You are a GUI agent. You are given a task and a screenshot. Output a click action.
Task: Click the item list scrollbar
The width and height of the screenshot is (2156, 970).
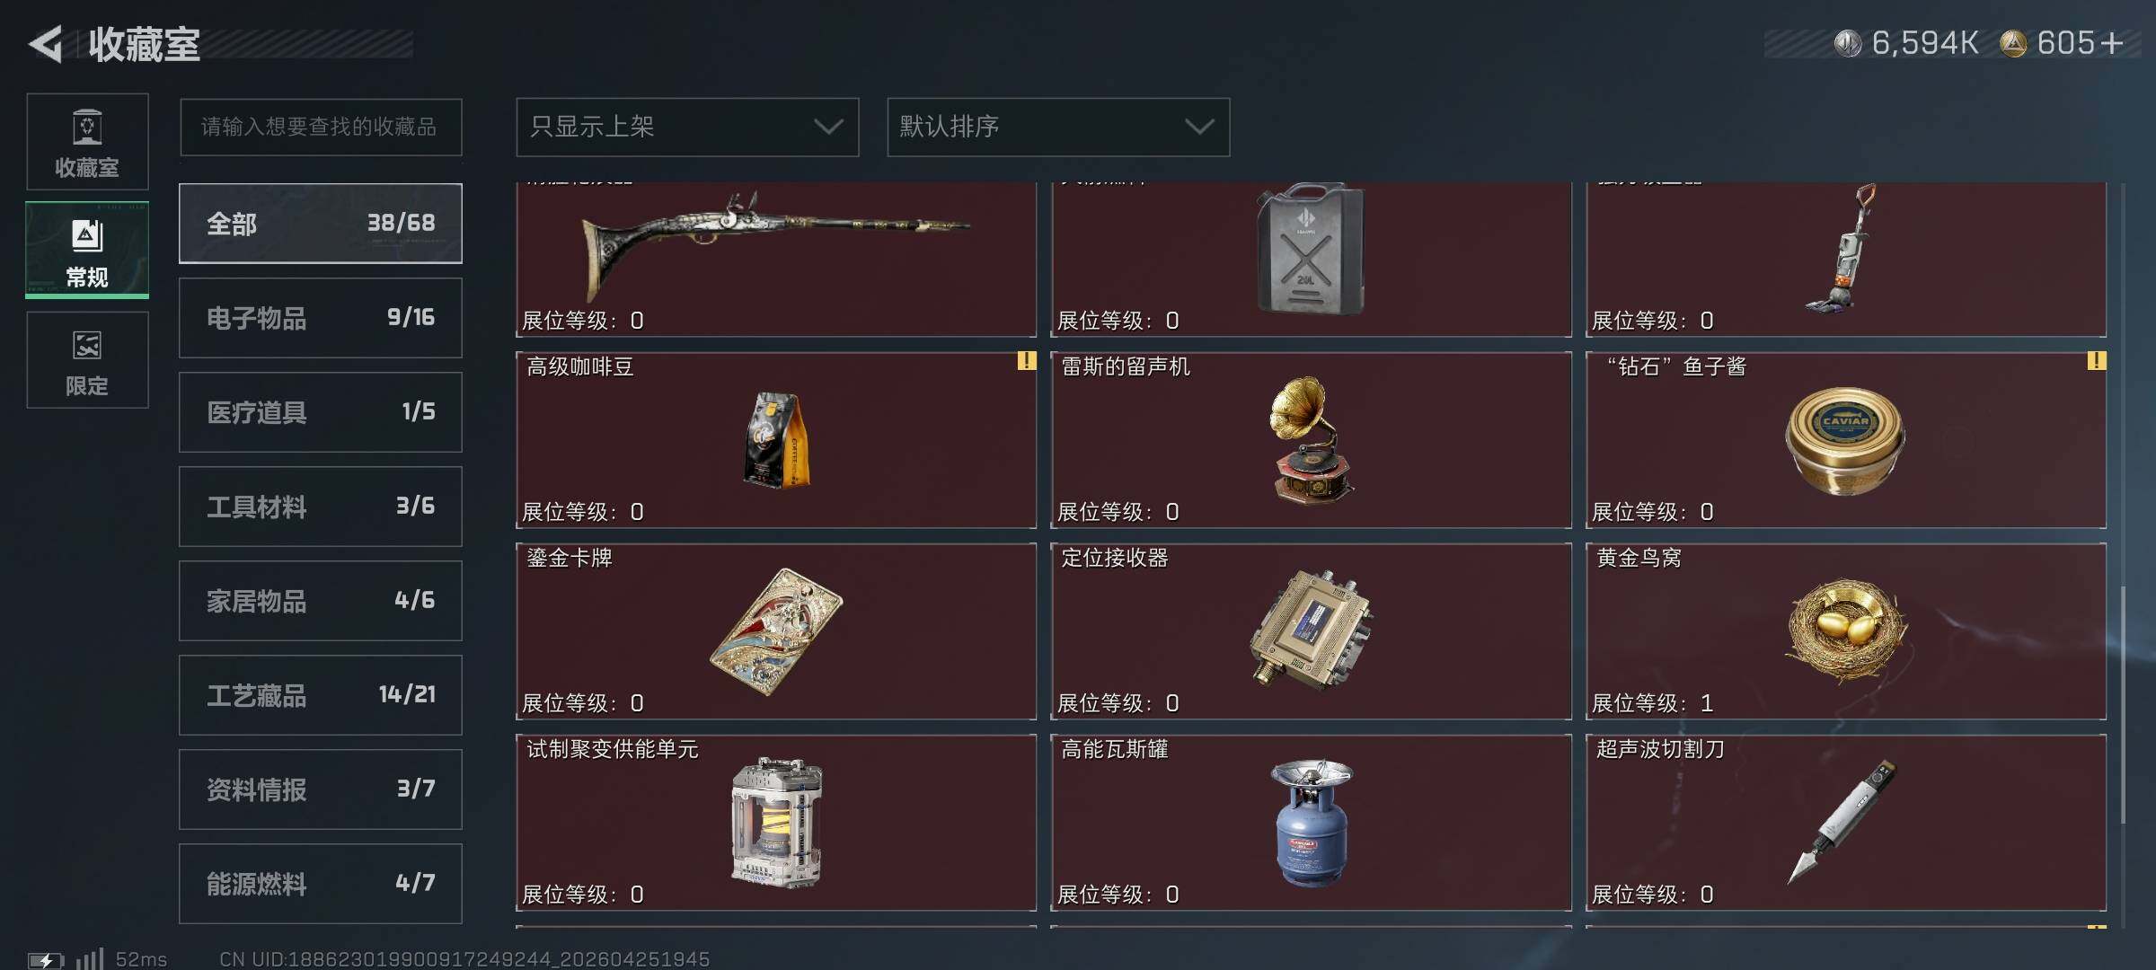2124,705
